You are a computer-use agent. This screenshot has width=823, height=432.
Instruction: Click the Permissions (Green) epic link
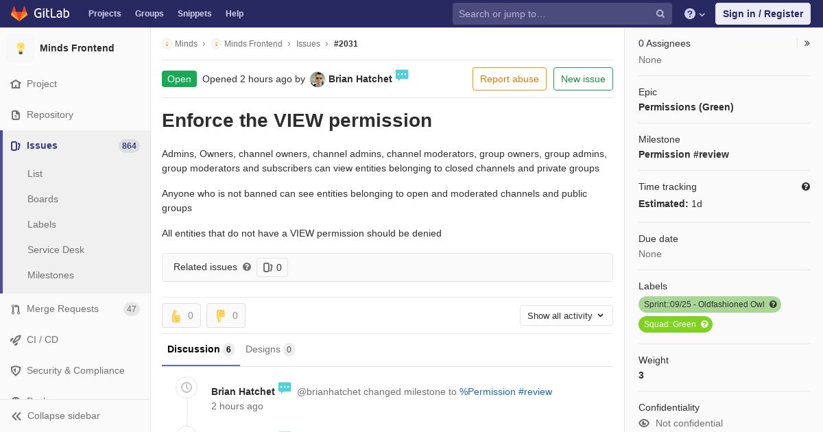(686, 107)
